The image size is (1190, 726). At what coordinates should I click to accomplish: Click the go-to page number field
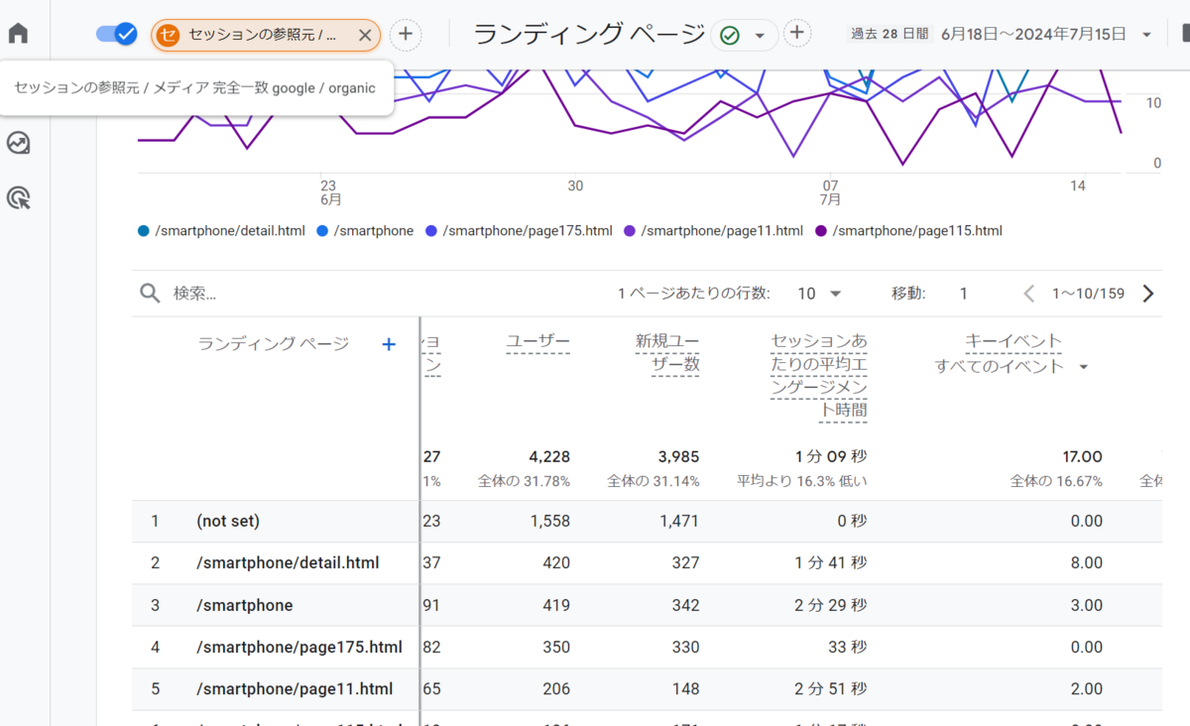(963, 294)
